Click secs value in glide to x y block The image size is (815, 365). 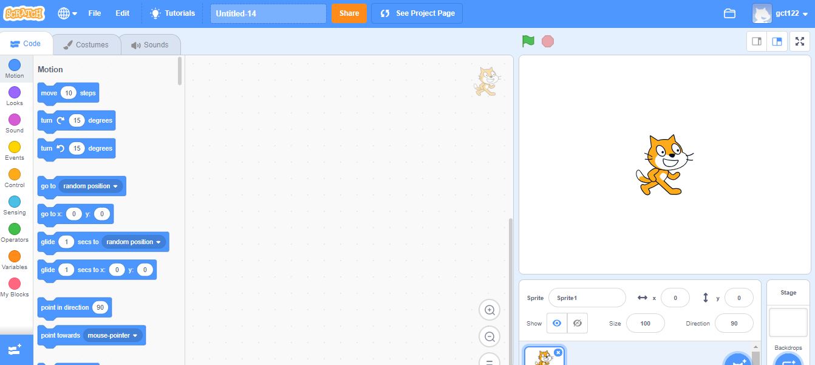(66, 270)
